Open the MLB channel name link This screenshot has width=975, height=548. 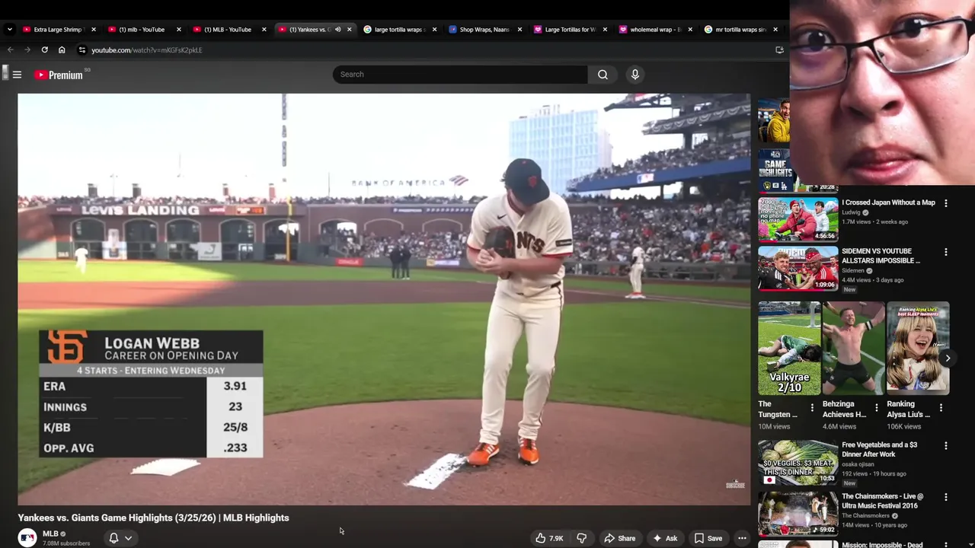point(51,534)
